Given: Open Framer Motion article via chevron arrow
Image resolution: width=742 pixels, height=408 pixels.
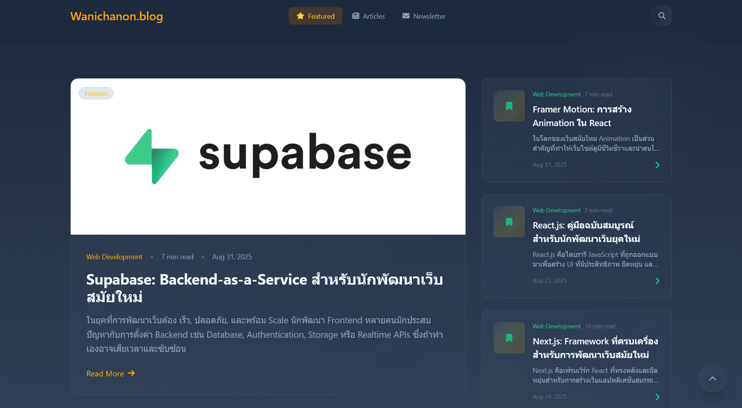Looking at the screenshot, I should (657, 165).
